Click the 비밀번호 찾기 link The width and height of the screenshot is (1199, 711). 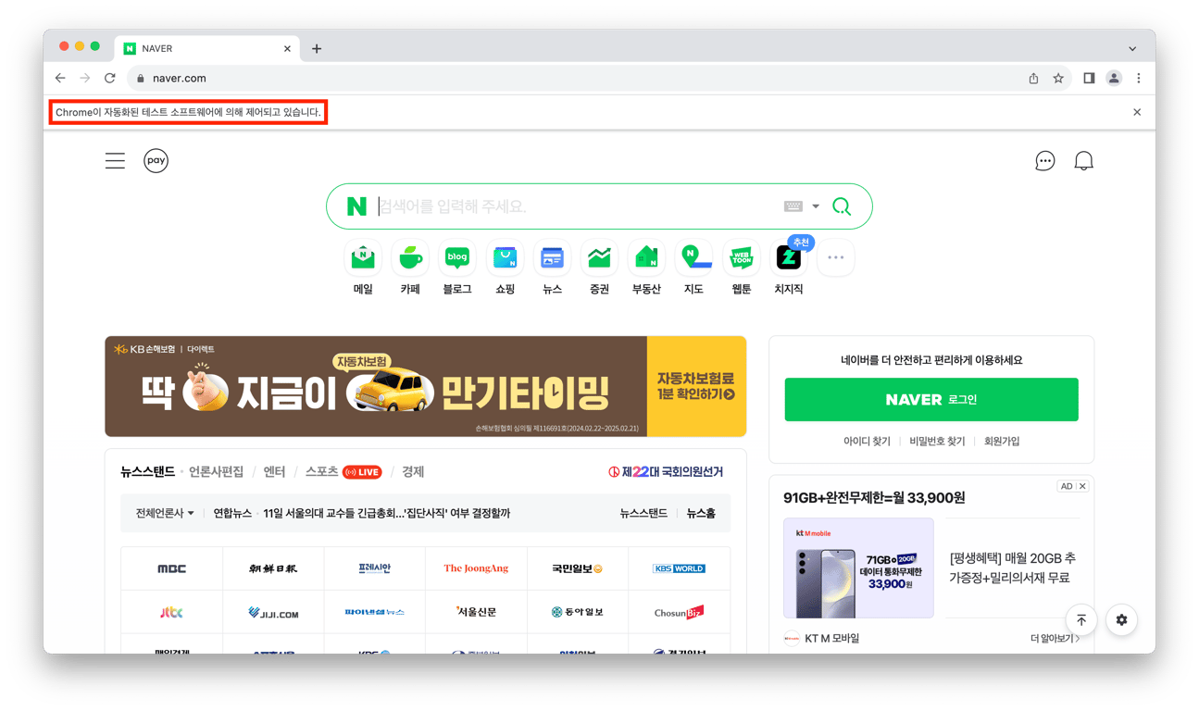(x=937, y=442)
